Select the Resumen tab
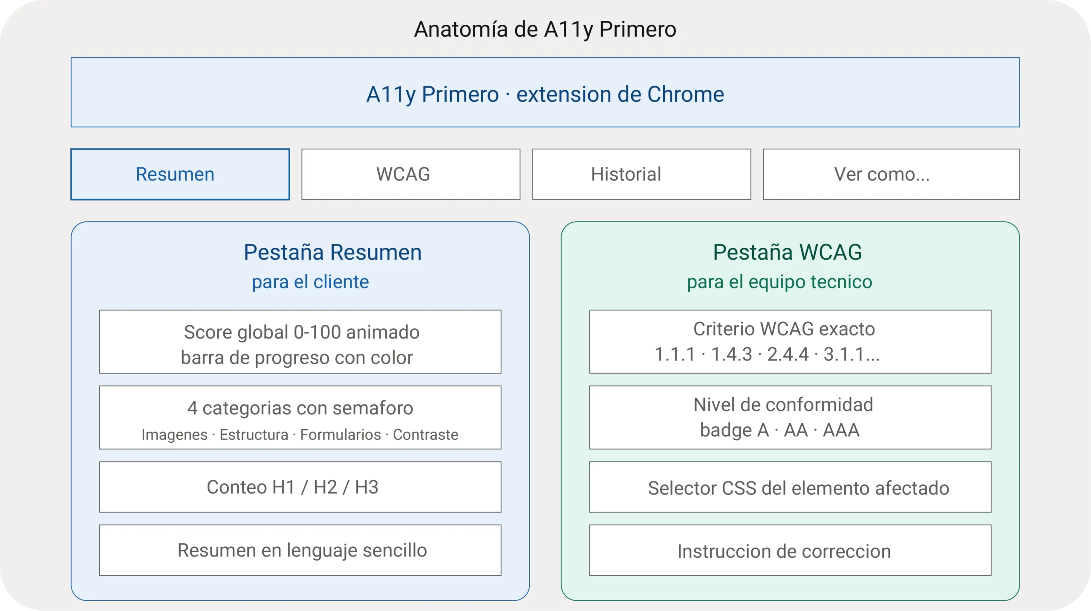 180,174
